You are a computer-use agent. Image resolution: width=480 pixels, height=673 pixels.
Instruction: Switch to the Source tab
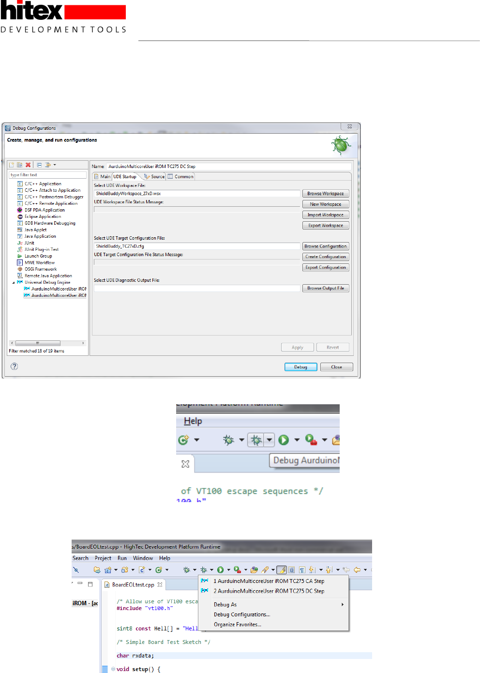point(154,177)
